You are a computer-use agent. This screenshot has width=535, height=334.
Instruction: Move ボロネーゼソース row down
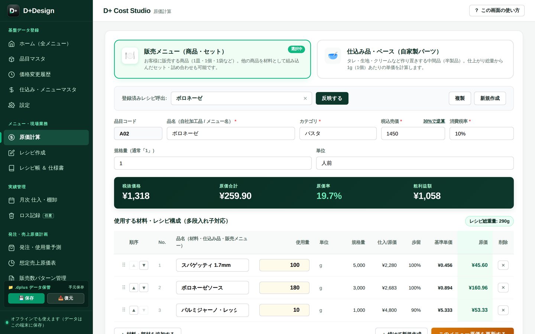144,288
